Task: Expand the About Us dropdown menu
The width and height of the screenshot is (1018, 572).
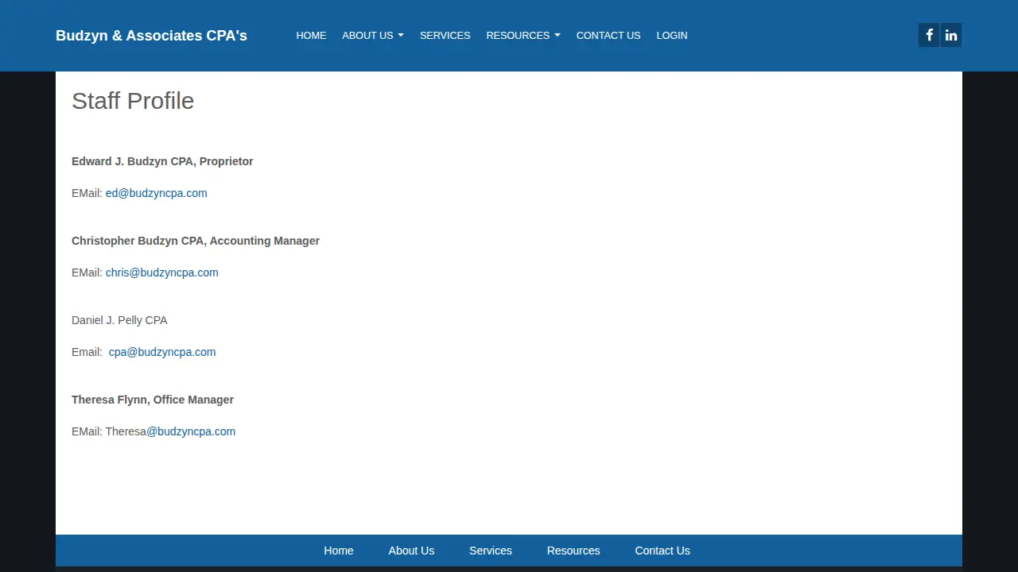Action: [373, 35]
